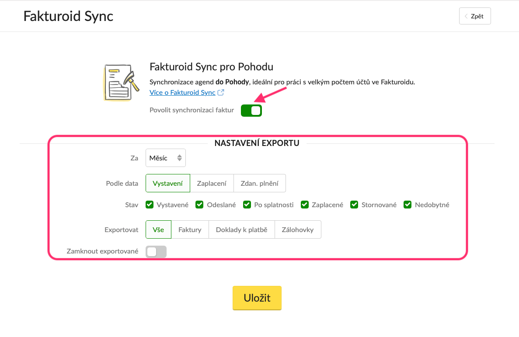Viewport: 519px width, 337px height.
Task: Select Zdan. plnění under Podle data
Action: click(x=260, y=183)
